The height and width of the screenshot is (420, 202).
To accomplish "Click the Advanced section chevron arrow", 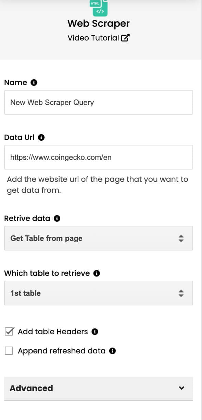I will pos(182,388).
